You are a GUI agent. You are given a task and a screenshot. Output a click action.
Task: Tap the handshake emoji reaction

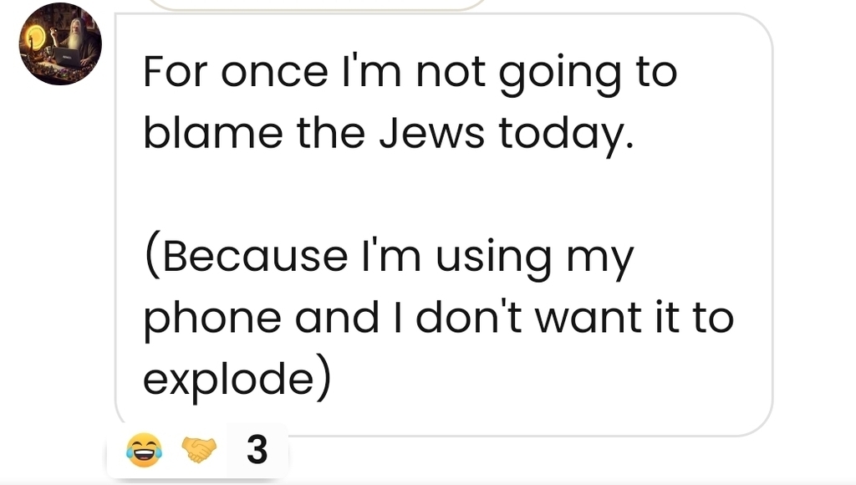[x=199, y=452]
